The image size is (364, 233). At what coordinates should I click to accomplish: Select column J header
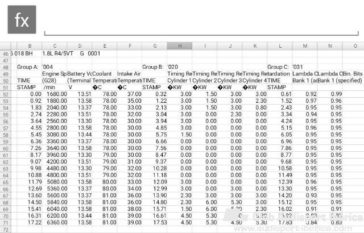pos(230,45)
